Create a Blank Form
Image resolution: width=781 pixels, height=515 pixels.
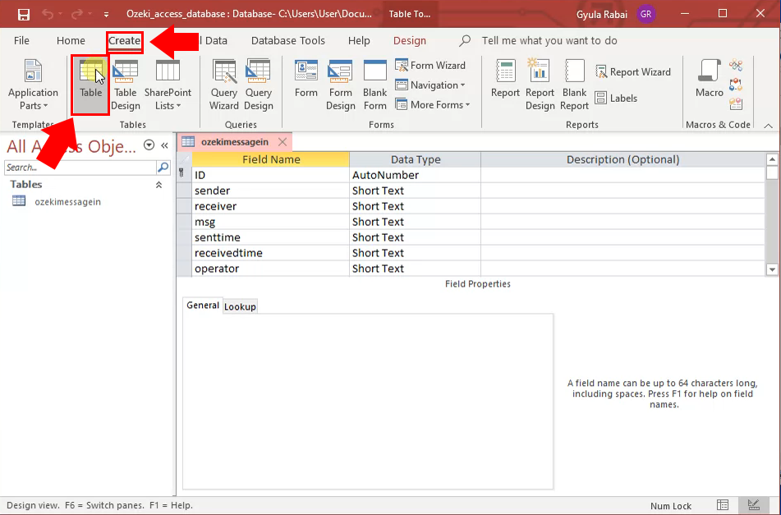(x=374, y=84)
